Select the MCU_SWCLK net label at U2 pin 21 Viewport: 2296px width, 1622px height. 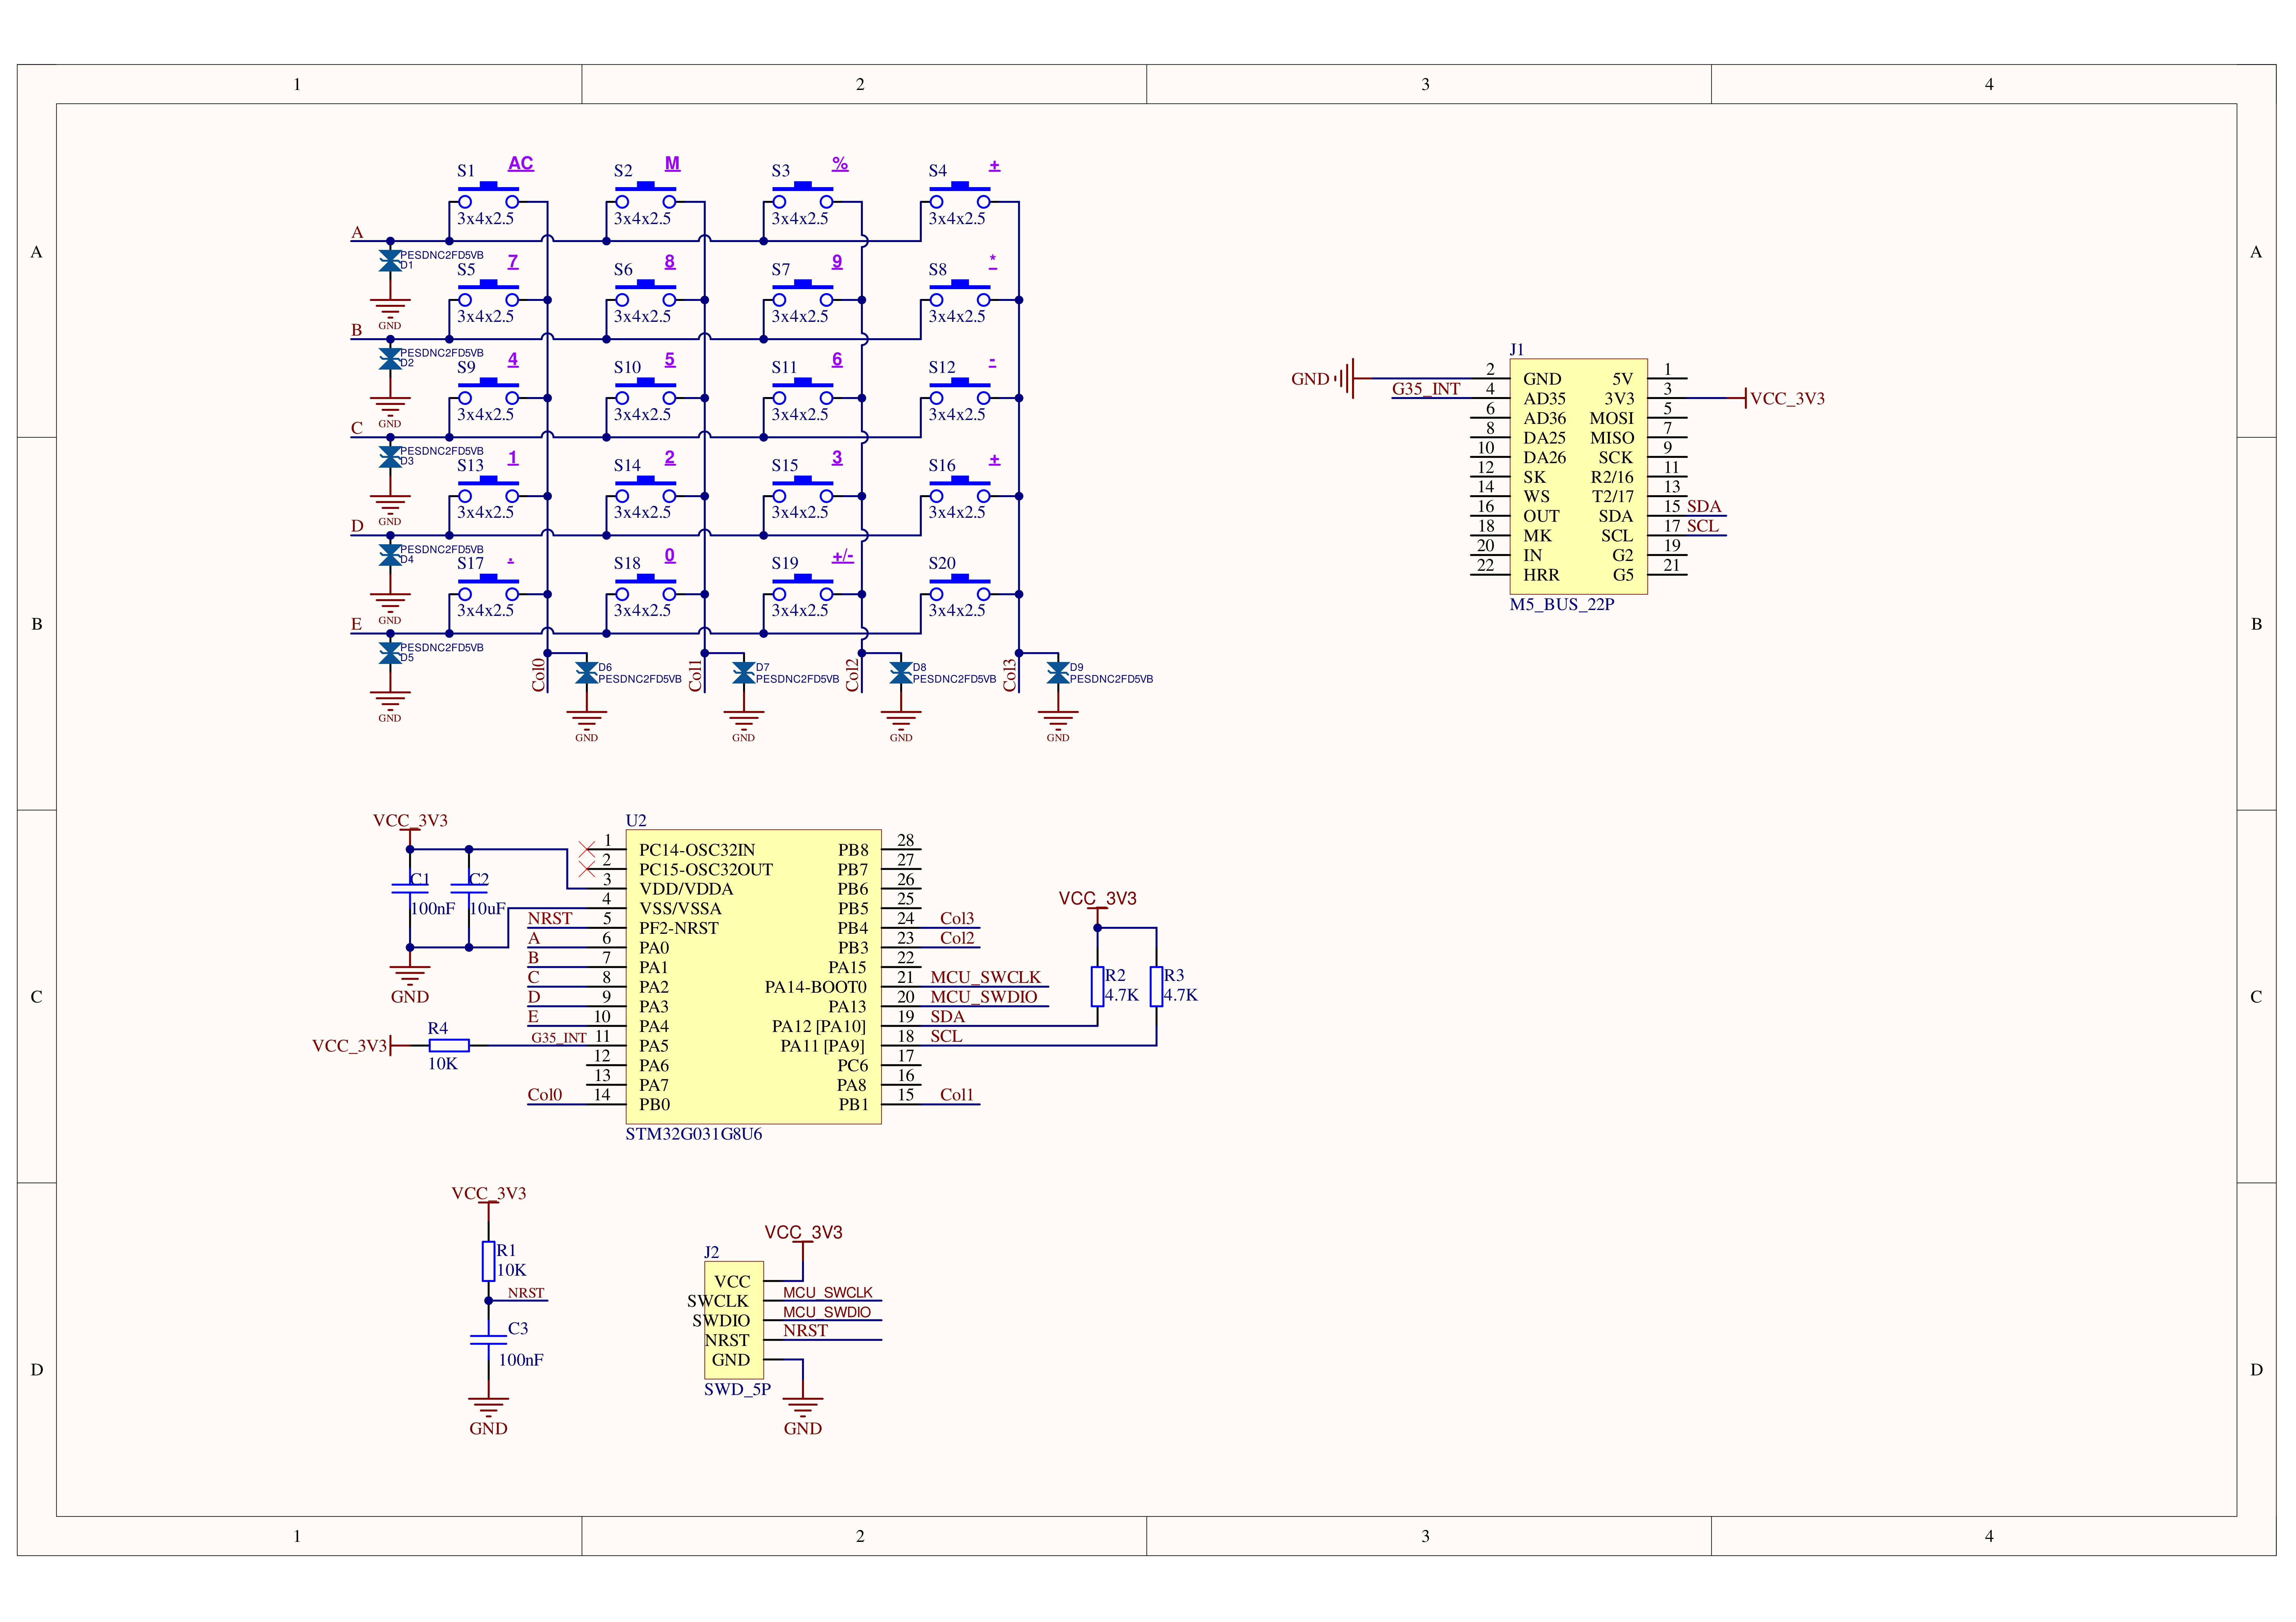tap(986, 977)
